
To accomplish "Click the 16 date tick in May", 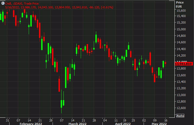I will 166,120.
